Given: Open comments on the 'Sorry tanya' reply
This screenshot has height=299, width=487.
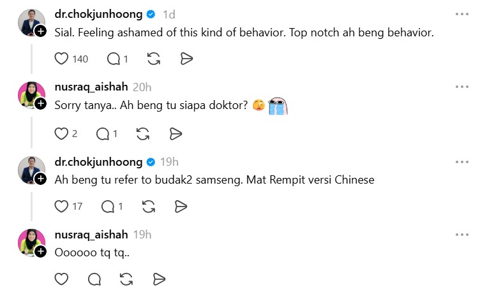Looking at the screenshot, I should 103,134.
